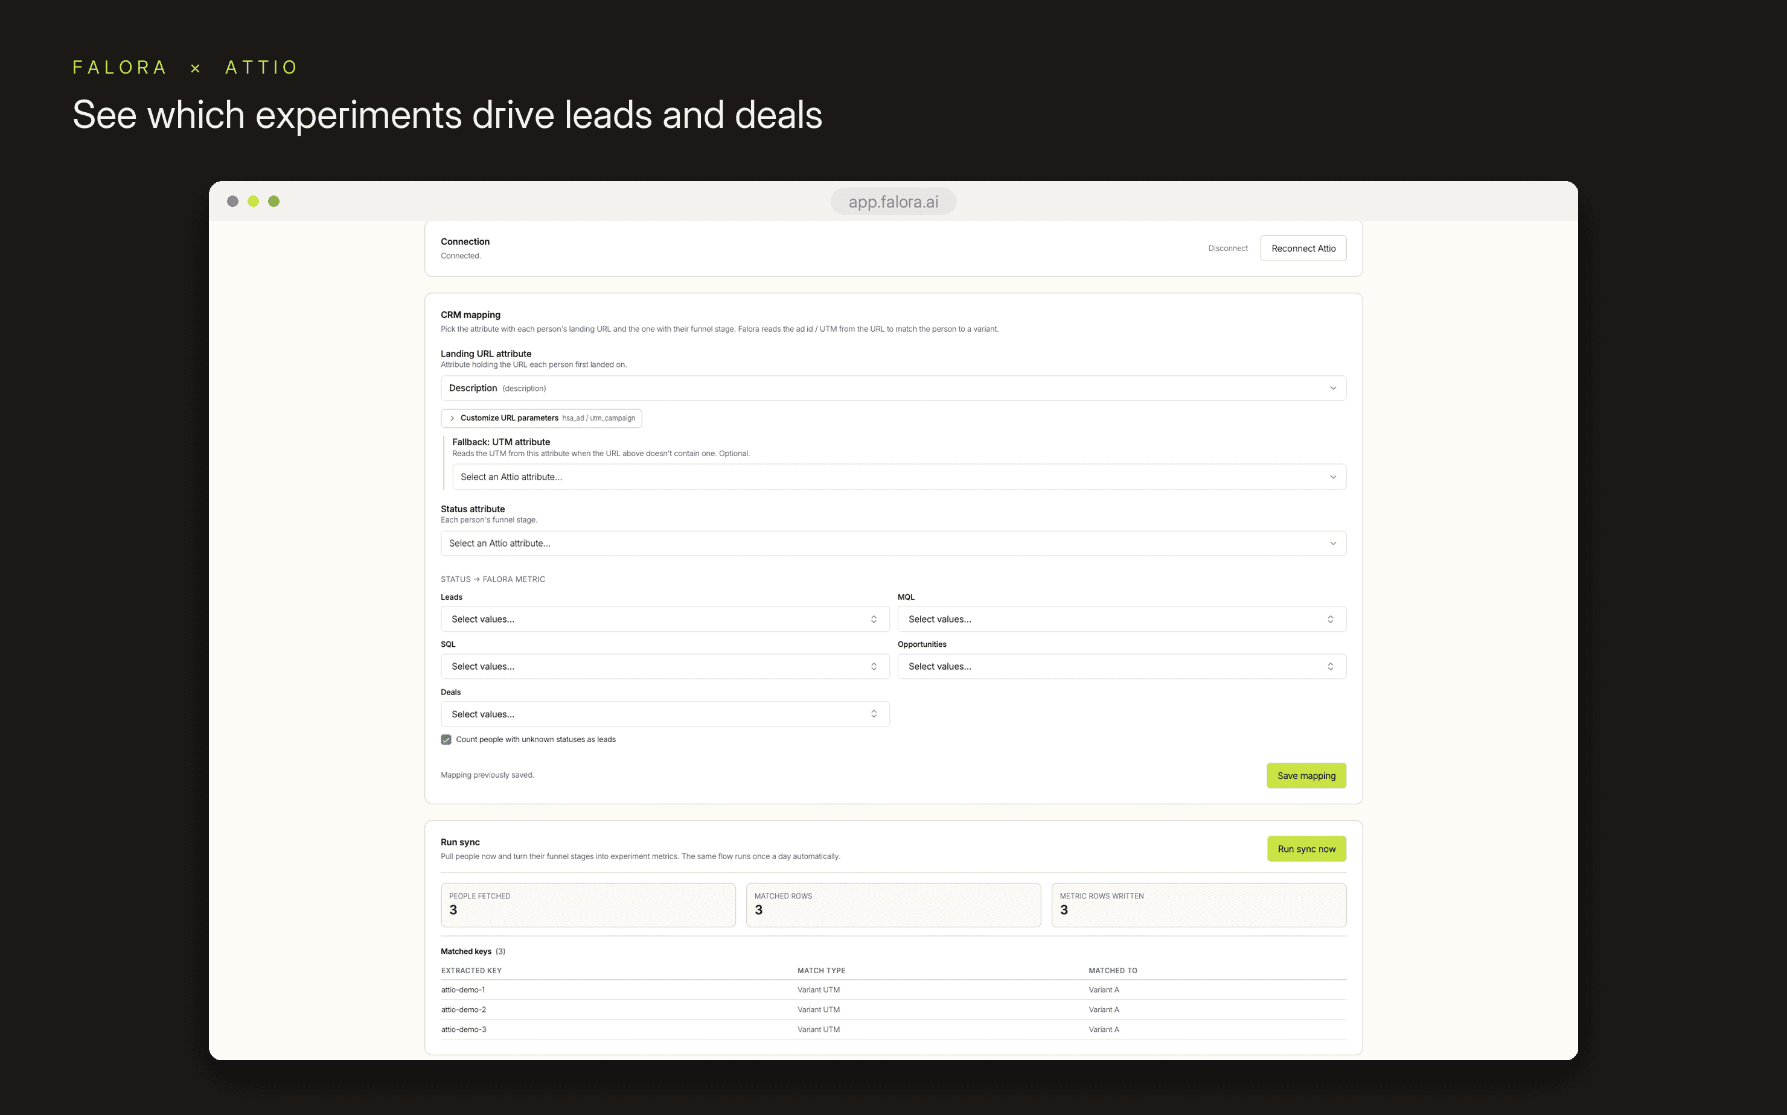Click the chevron icon in the Description dropdown
This screenshot has height=1115, width=1787.
pos(1332,388)
